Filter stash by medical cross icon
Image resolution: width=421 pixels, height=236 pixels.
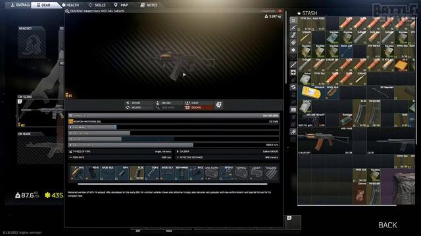293,72
